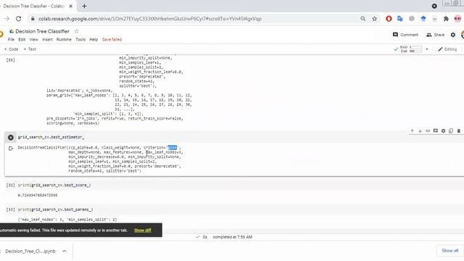Mirror the selected cell in a tab
Viewport: 464px width, 261px height.
(x=451, y=130)
